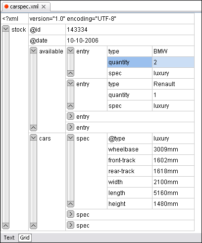202x243 pixels.
Task: Close the carspec.xml tab
Action: [x=44, y=7]
